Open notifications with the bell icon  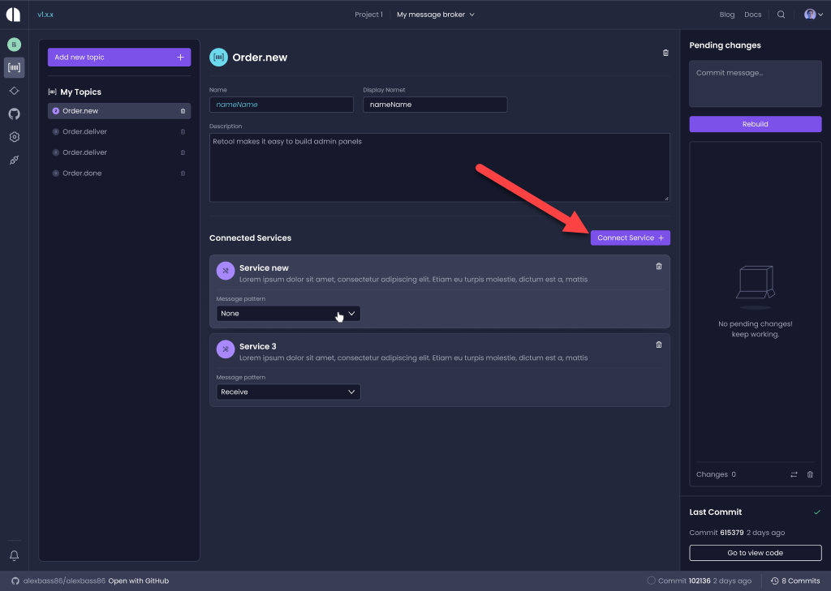[x=13, y=555]
